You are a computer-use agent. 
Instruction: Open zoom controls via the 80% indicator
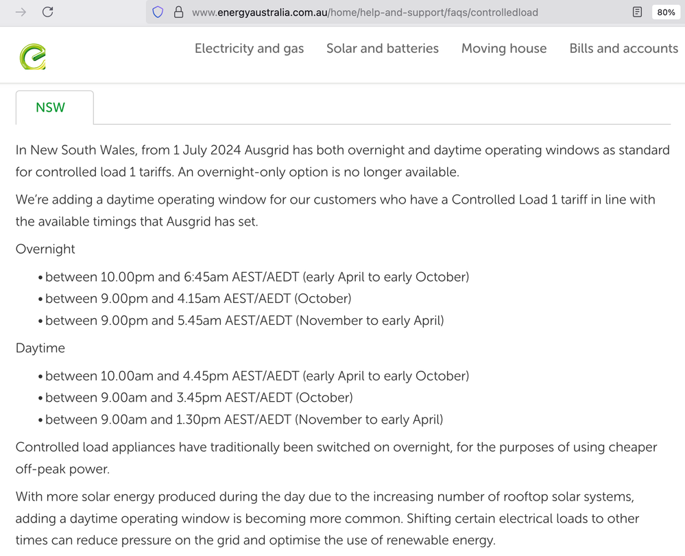[666, 12]
